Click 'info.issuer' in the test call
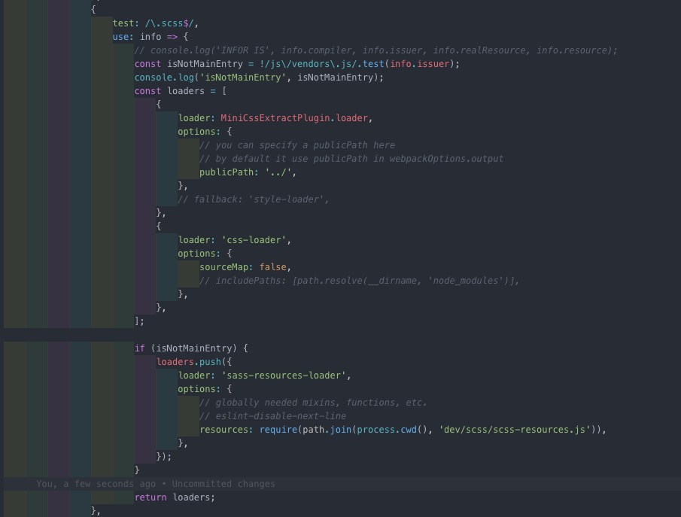This screenshot has height=517, width=681. coord(420,64)
